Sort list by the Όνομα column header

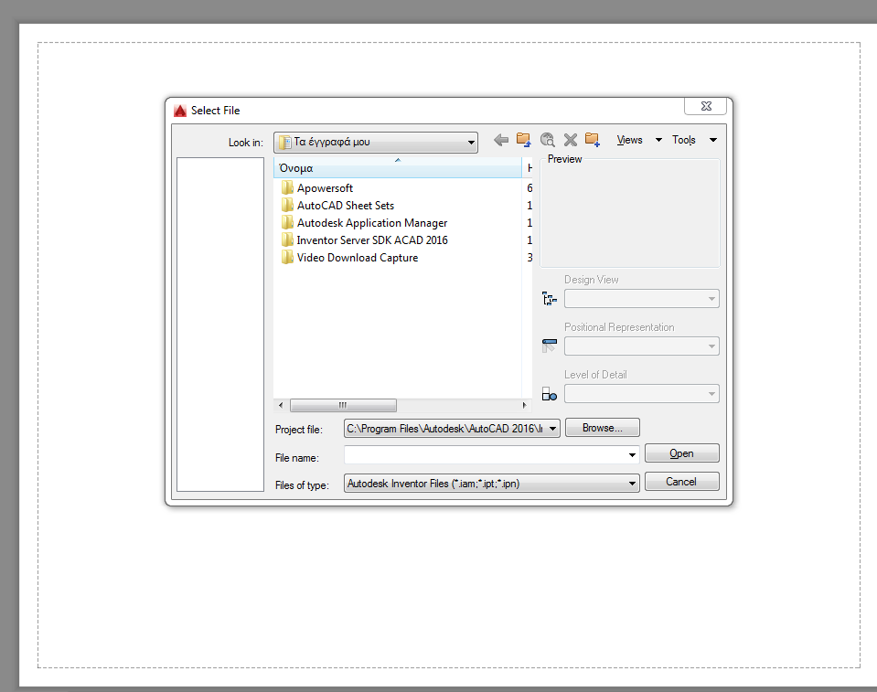click(x=398, y=167)
